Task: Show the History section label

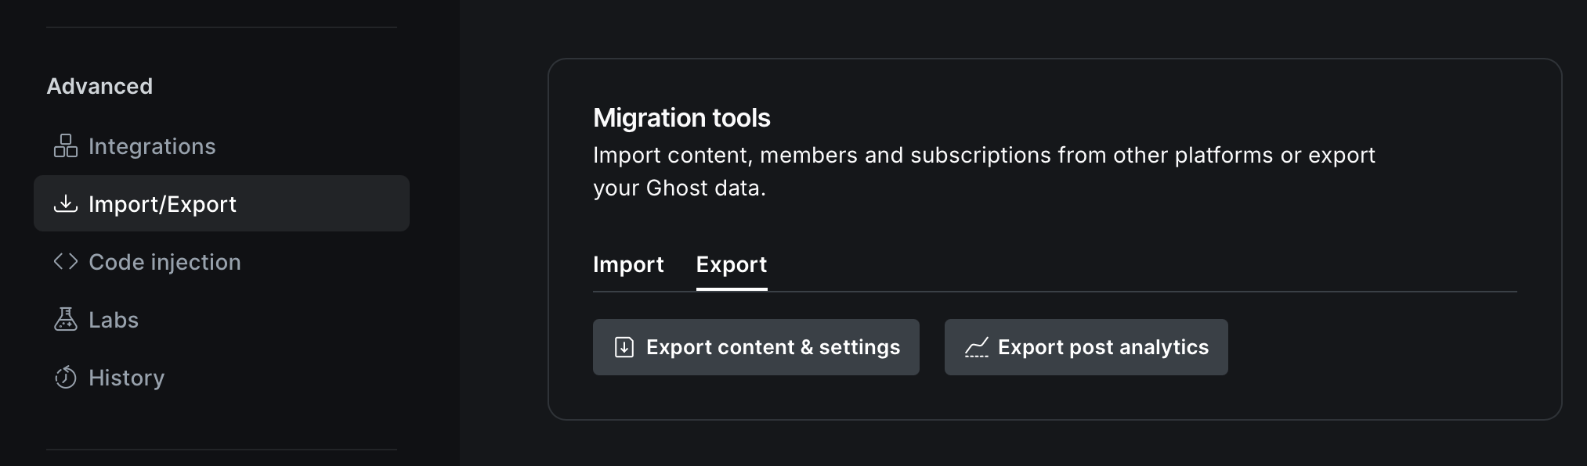Action: pyautogui.click(x=126, y=378)
